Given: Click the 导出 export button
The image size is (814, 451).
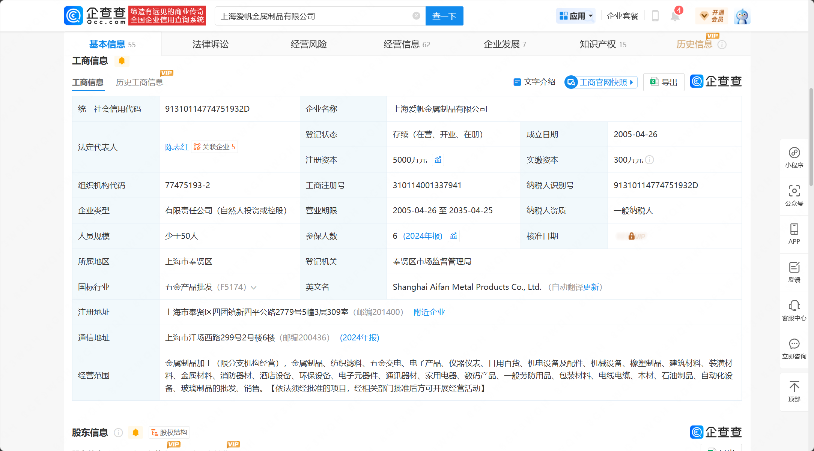Looking at the screenshot, I should (664, 82).
